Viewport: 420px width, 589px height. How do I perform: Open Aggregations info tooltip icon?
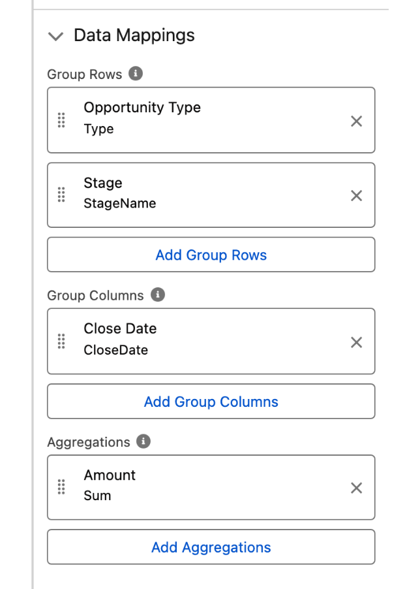tap(143, 441)
